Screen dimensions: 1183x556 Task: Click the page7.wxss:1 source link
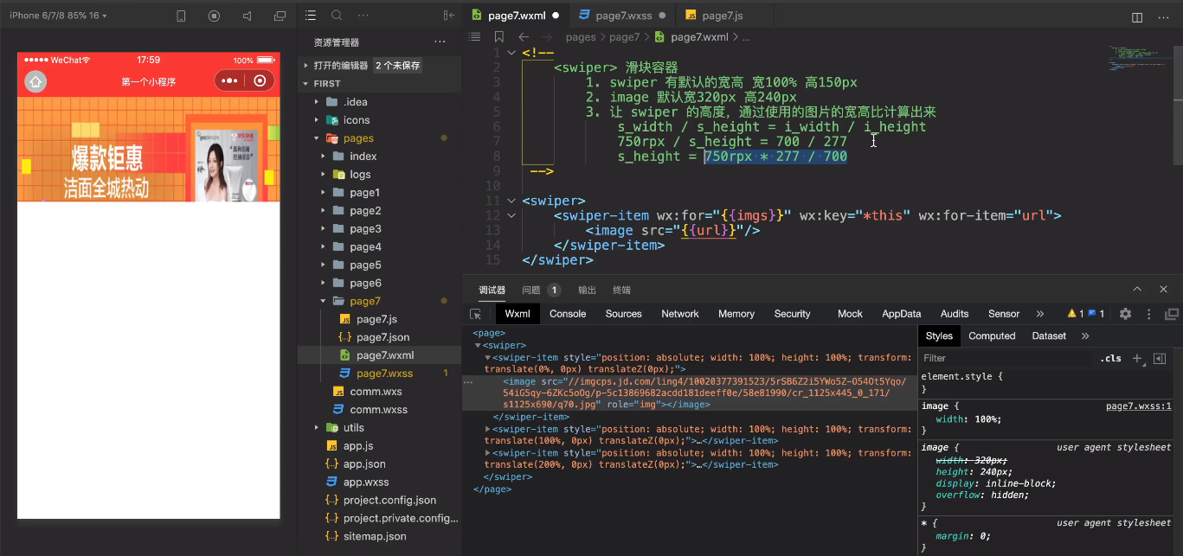click(1138, 406)
